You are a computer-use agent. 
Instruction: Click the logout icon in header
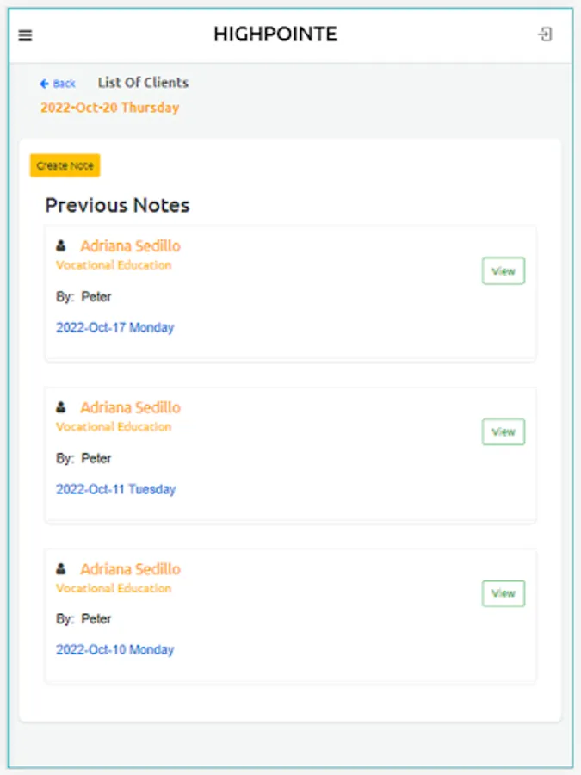tap(545, 34)
